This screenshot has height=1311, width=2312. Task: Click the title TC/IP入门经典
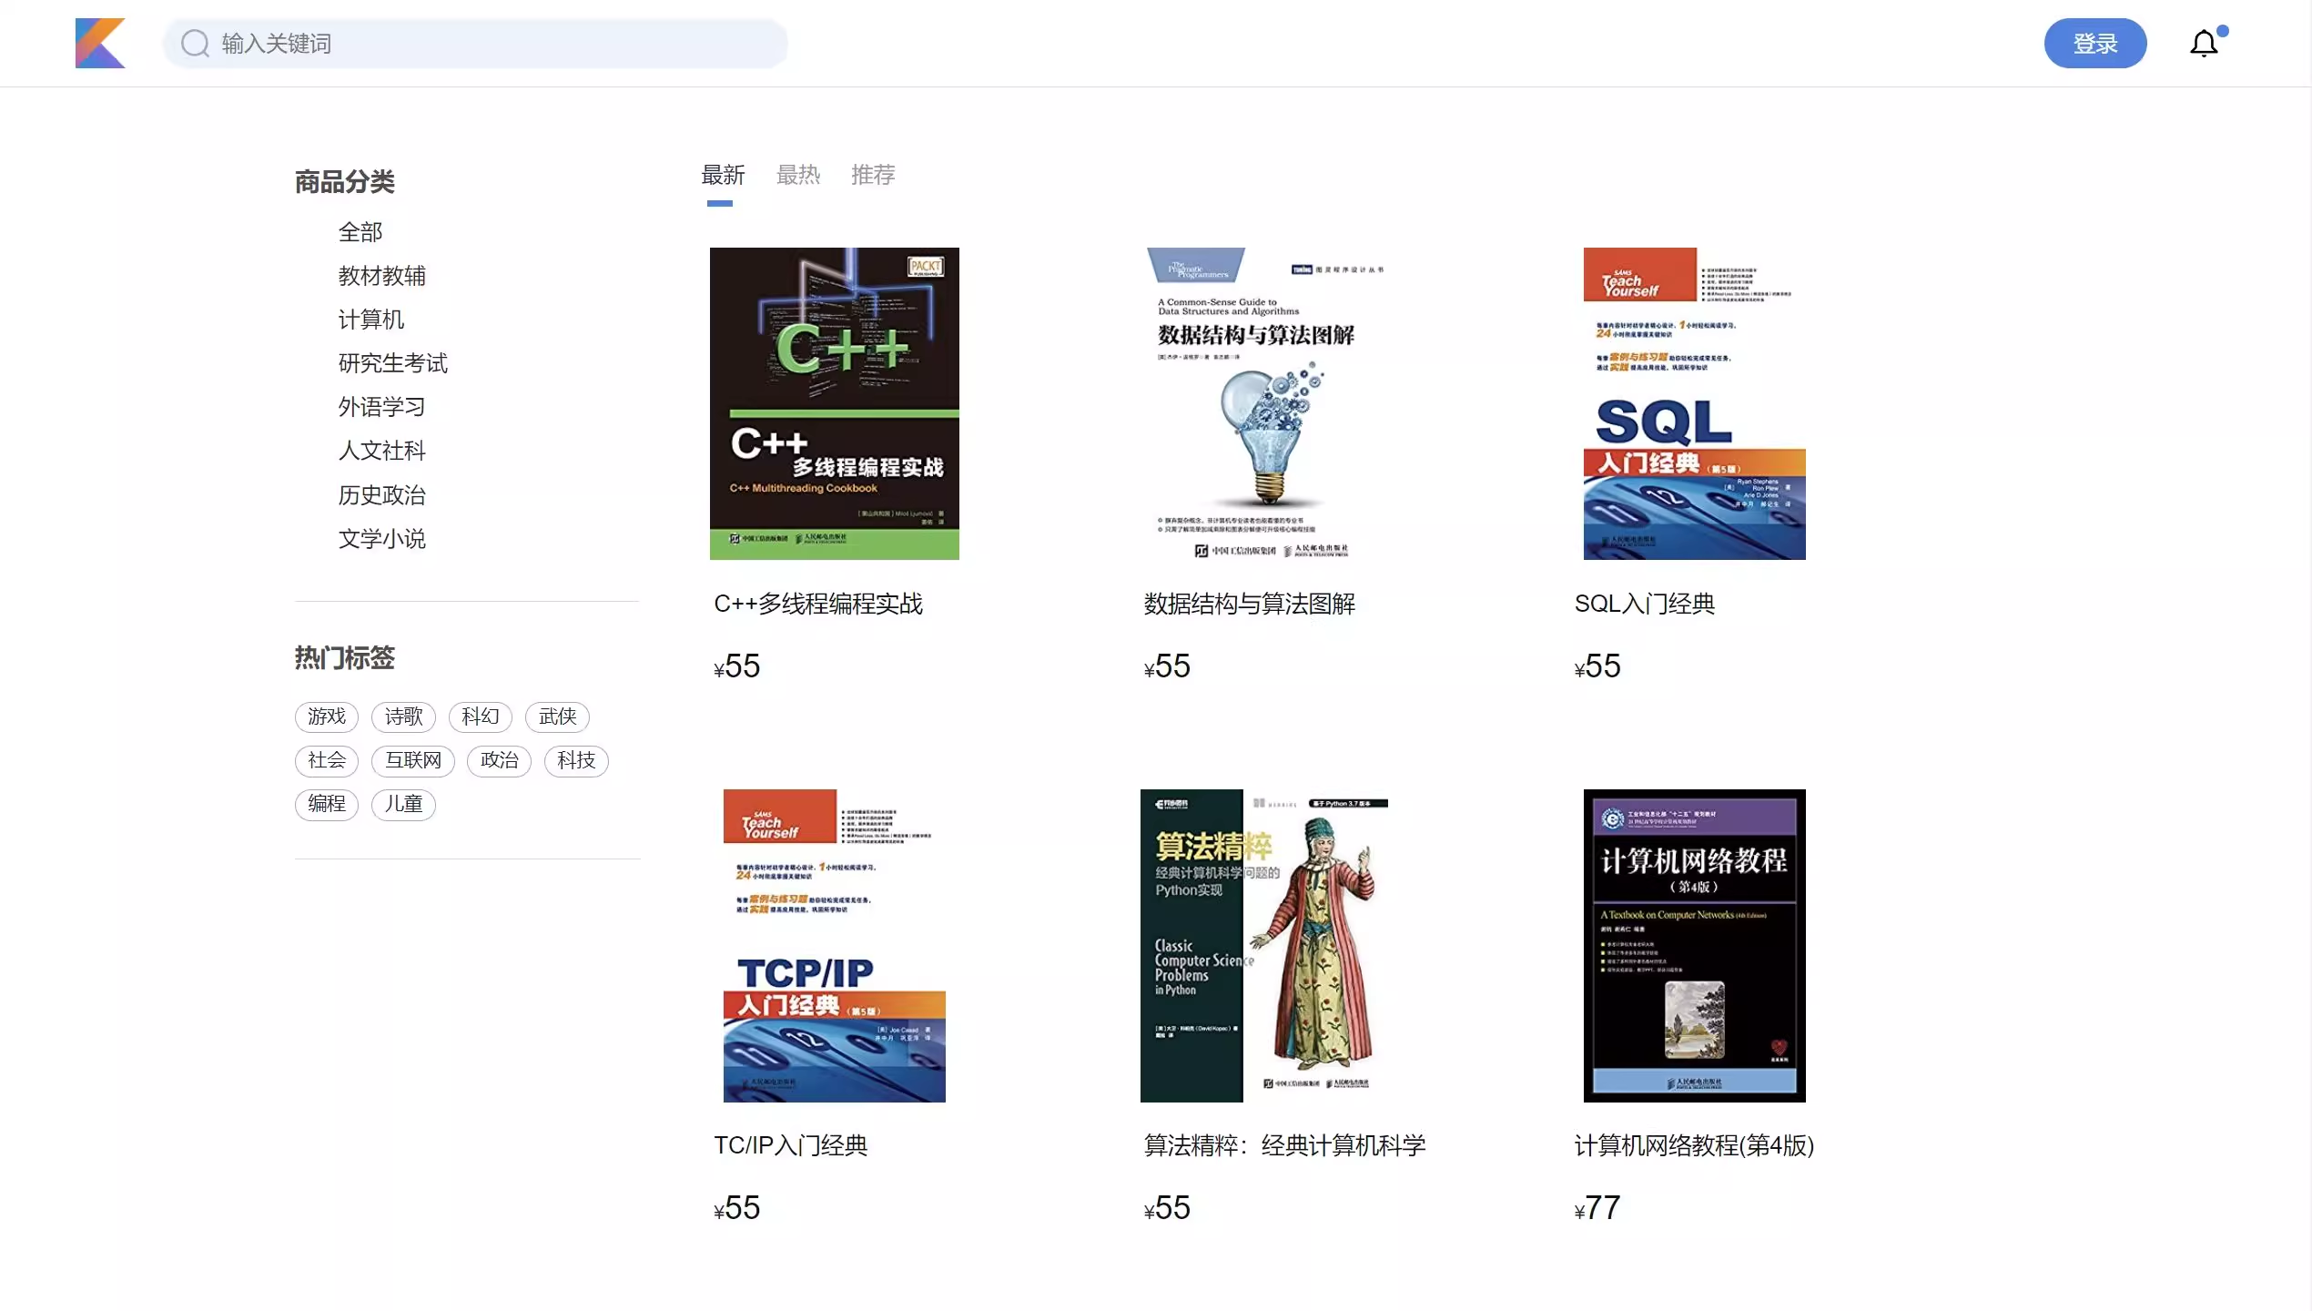[x=790, y=1145]
